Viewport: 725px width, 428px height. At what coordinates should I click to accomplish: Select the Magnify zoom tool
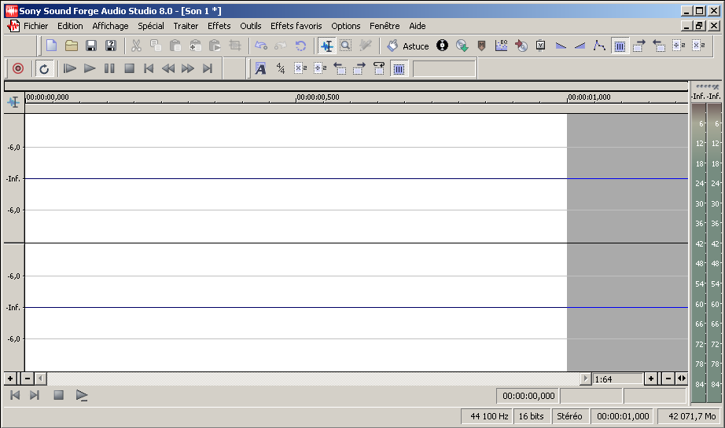(x=346, y=46)
